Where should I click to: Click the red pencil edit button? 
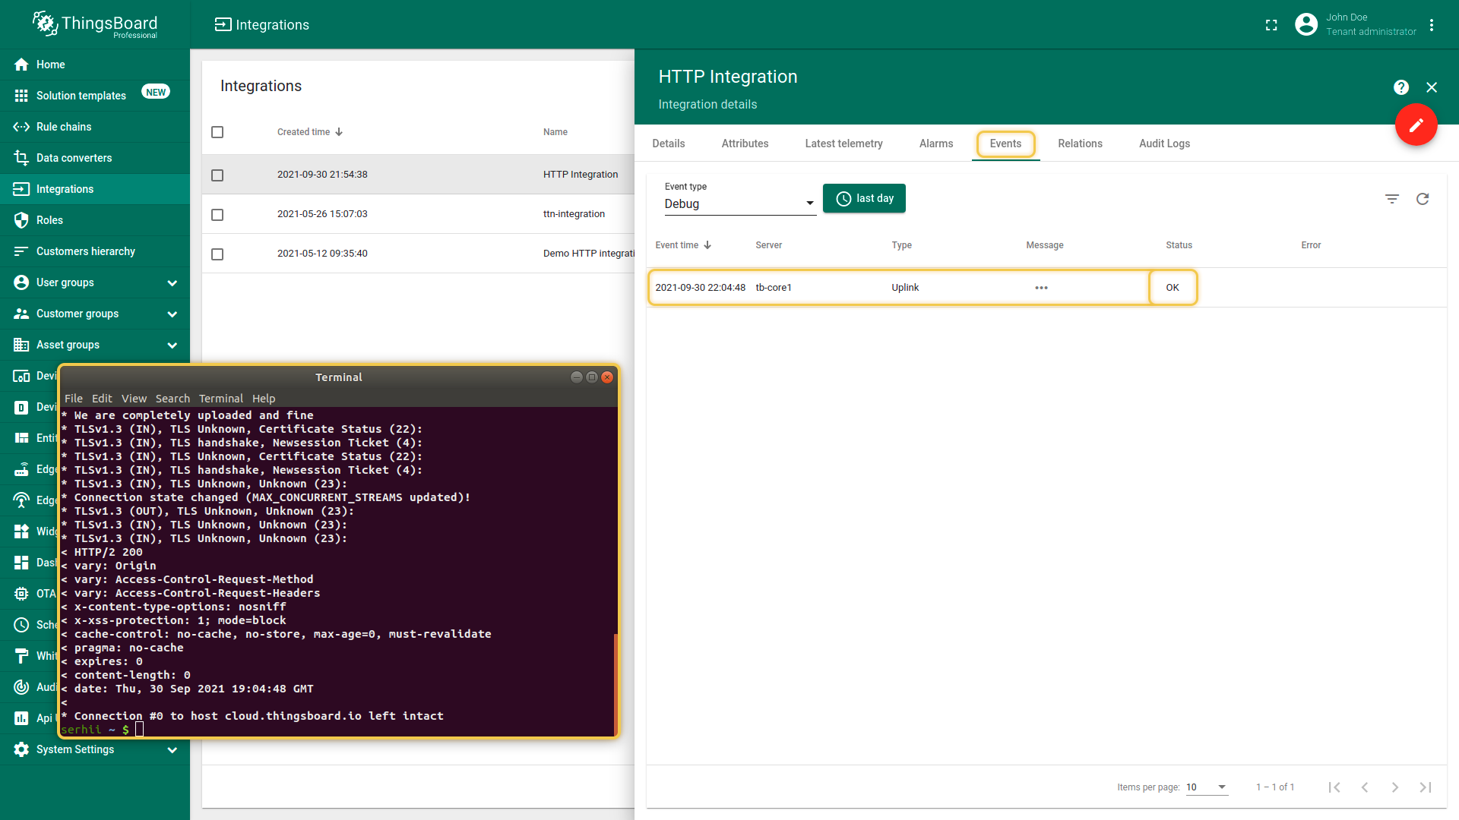pos(1416,125)
